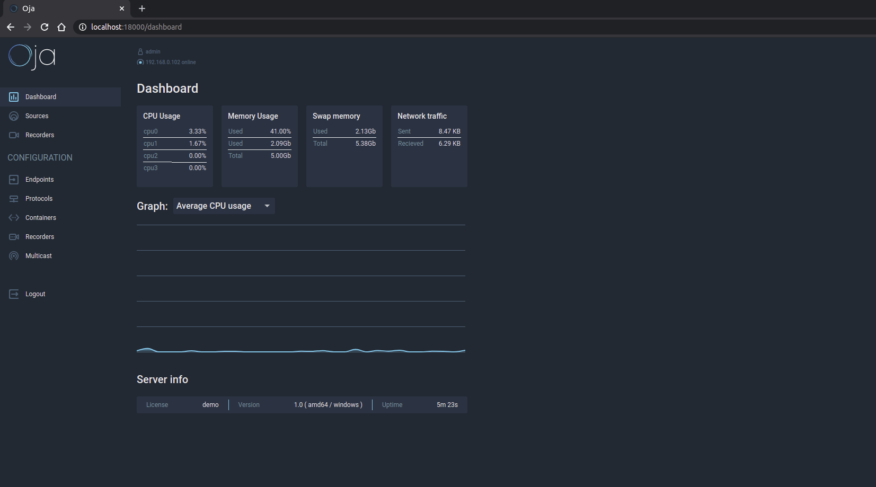Click the memory Total 5.00Gb value
Image resolution: width=876 pixels, height=487 pixels.
[x=280, y=156]
